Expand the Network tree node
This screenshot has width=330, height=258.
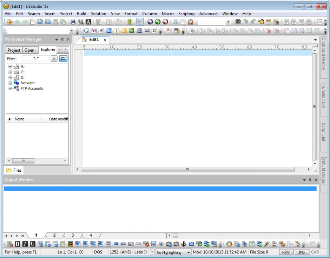click(x=10, y=83)
